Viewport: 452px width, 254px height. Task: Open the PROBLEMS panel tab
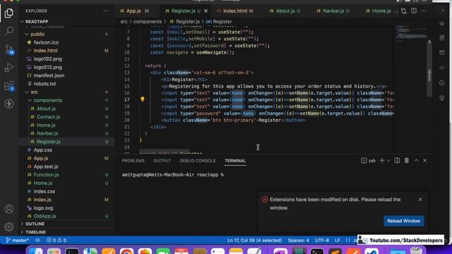pyautogui.click(x=133, y=161)
